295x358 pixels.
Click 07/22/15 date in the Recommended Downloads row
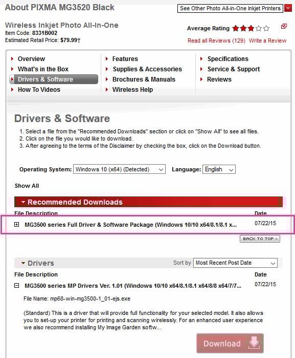point(265,223)
